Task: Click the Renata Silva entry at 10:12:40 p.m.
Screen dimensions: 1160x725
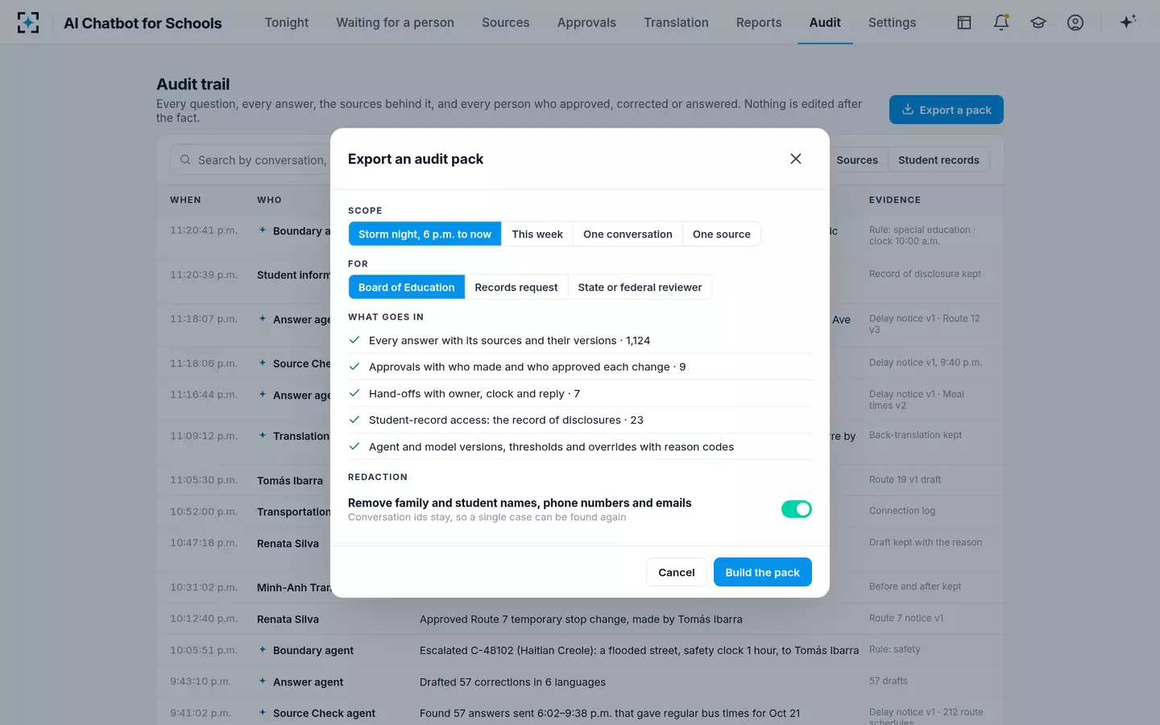Action: click(288, 619)
